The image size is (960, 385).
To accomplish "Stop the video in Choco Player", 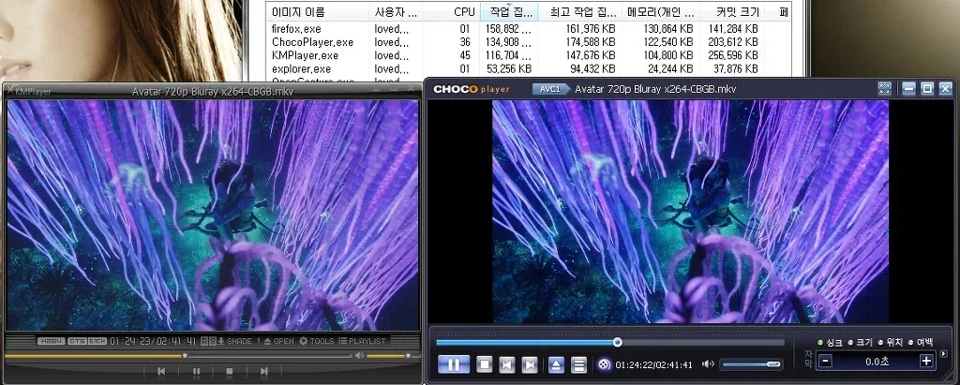I will (484, 364).
